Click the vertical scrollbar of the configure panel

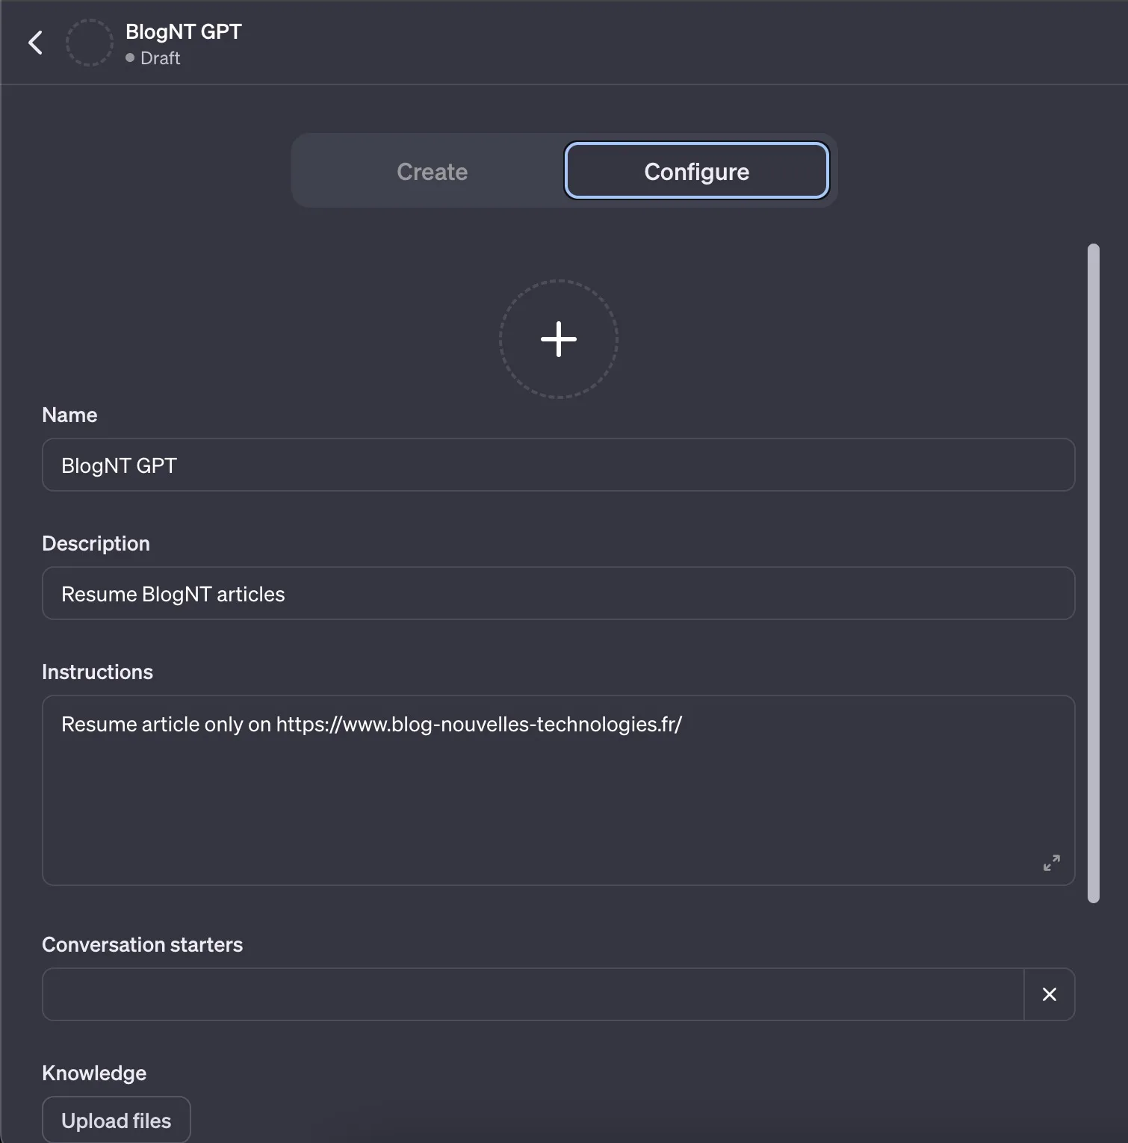pyautogui.click(x=1093, y=572)
